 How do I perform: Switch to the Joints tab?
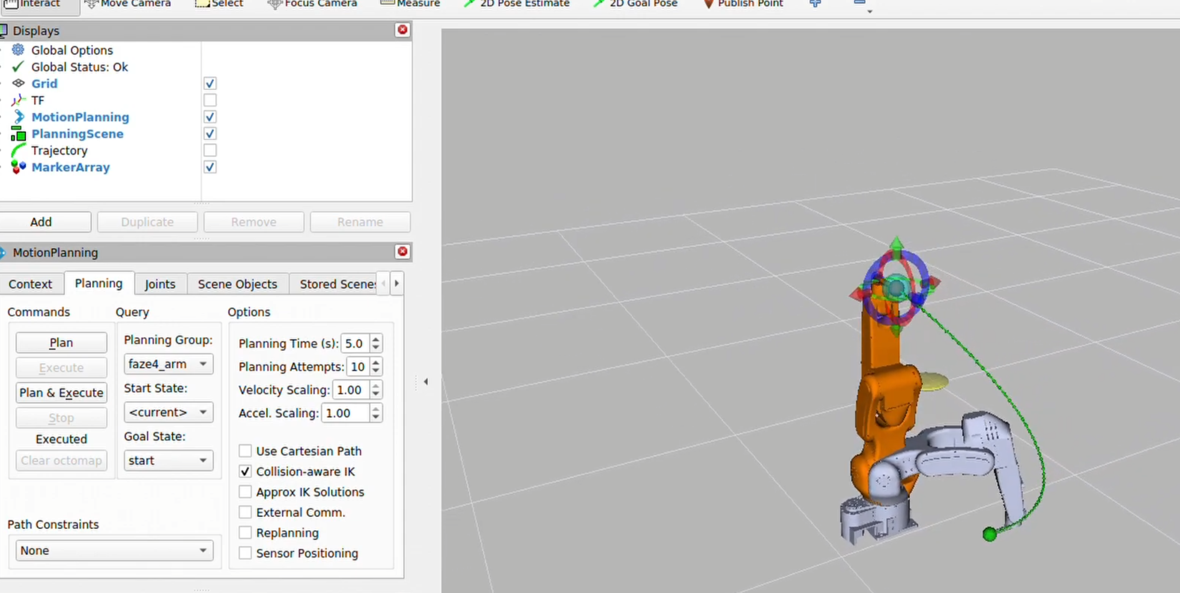[160, 284]
